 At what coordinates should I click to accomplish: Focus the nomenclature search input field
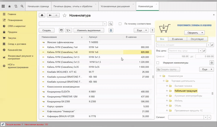[x=71, y=24]
